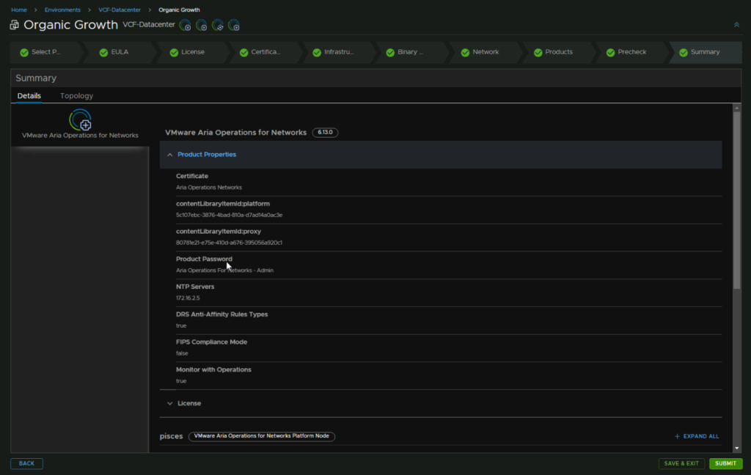The height and width of the screenshot is (475, 751).
Task: Click the scrollbar down arrow in the Summary panel
Action: point(736,449)
